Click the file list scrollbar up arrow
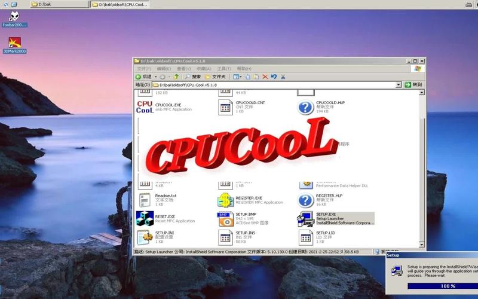The image size is (478, 299). coord(422,93)
